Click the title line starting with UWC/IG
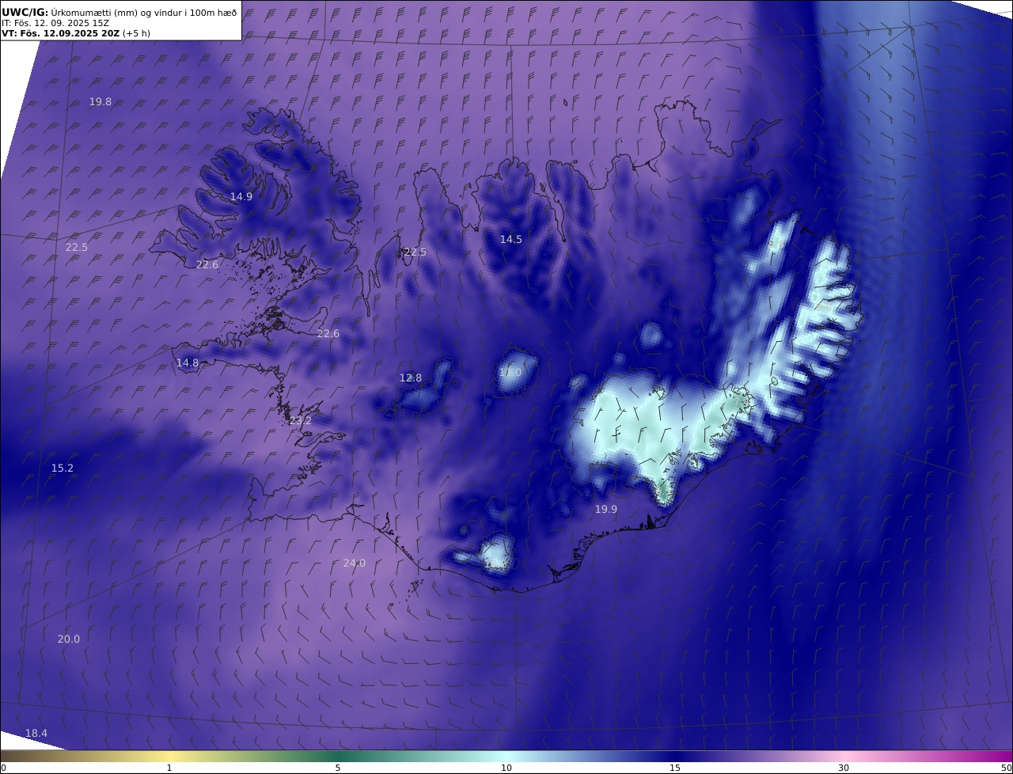 pyautogui.click(x=119, y=12)
